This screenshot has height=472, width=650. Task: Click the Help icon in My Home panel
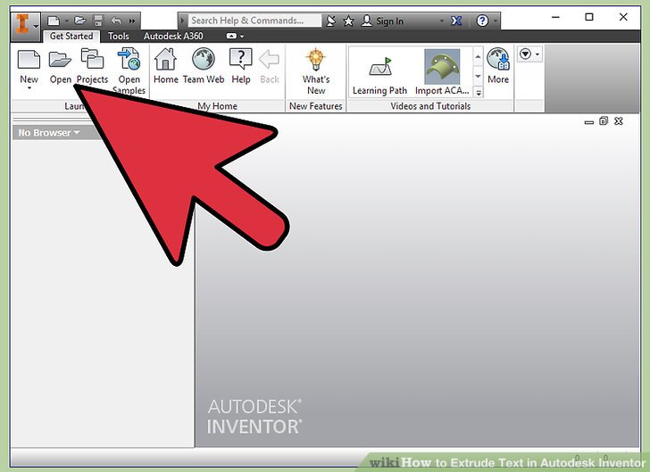tap(241, 59)
